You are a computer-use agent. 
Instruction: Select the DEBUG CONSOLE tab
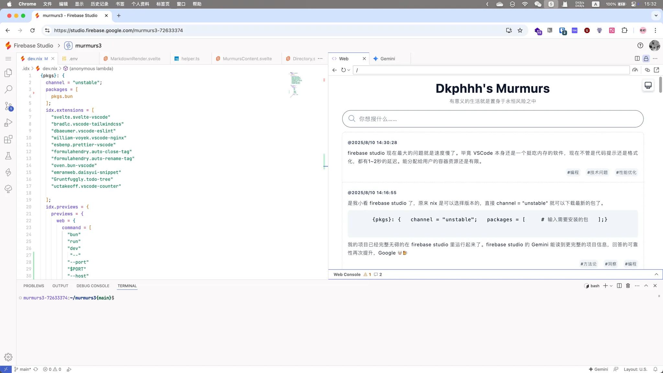[x=93, y=286]
